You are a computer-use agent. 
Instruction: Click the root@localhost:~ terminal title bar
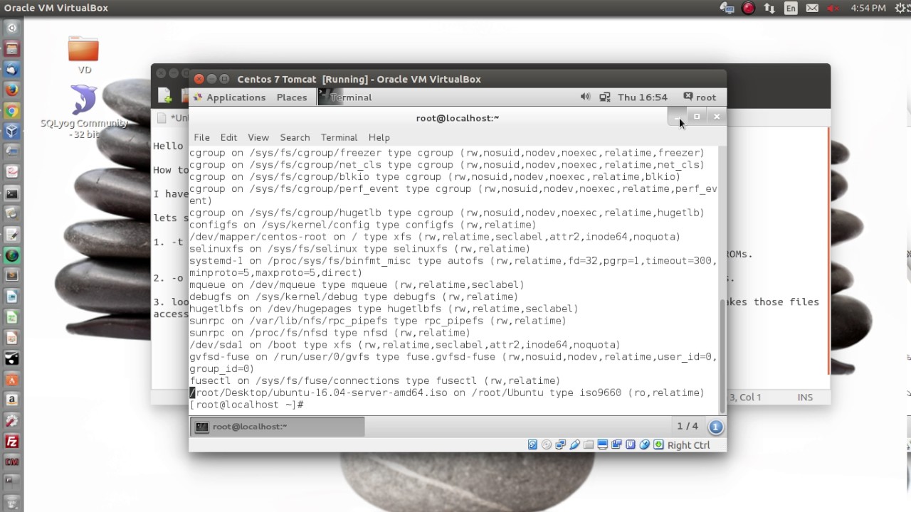(458, 118)
